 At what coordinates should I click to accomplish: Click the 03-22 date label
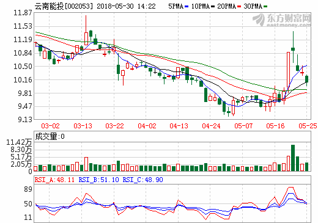tap(114, 126)
